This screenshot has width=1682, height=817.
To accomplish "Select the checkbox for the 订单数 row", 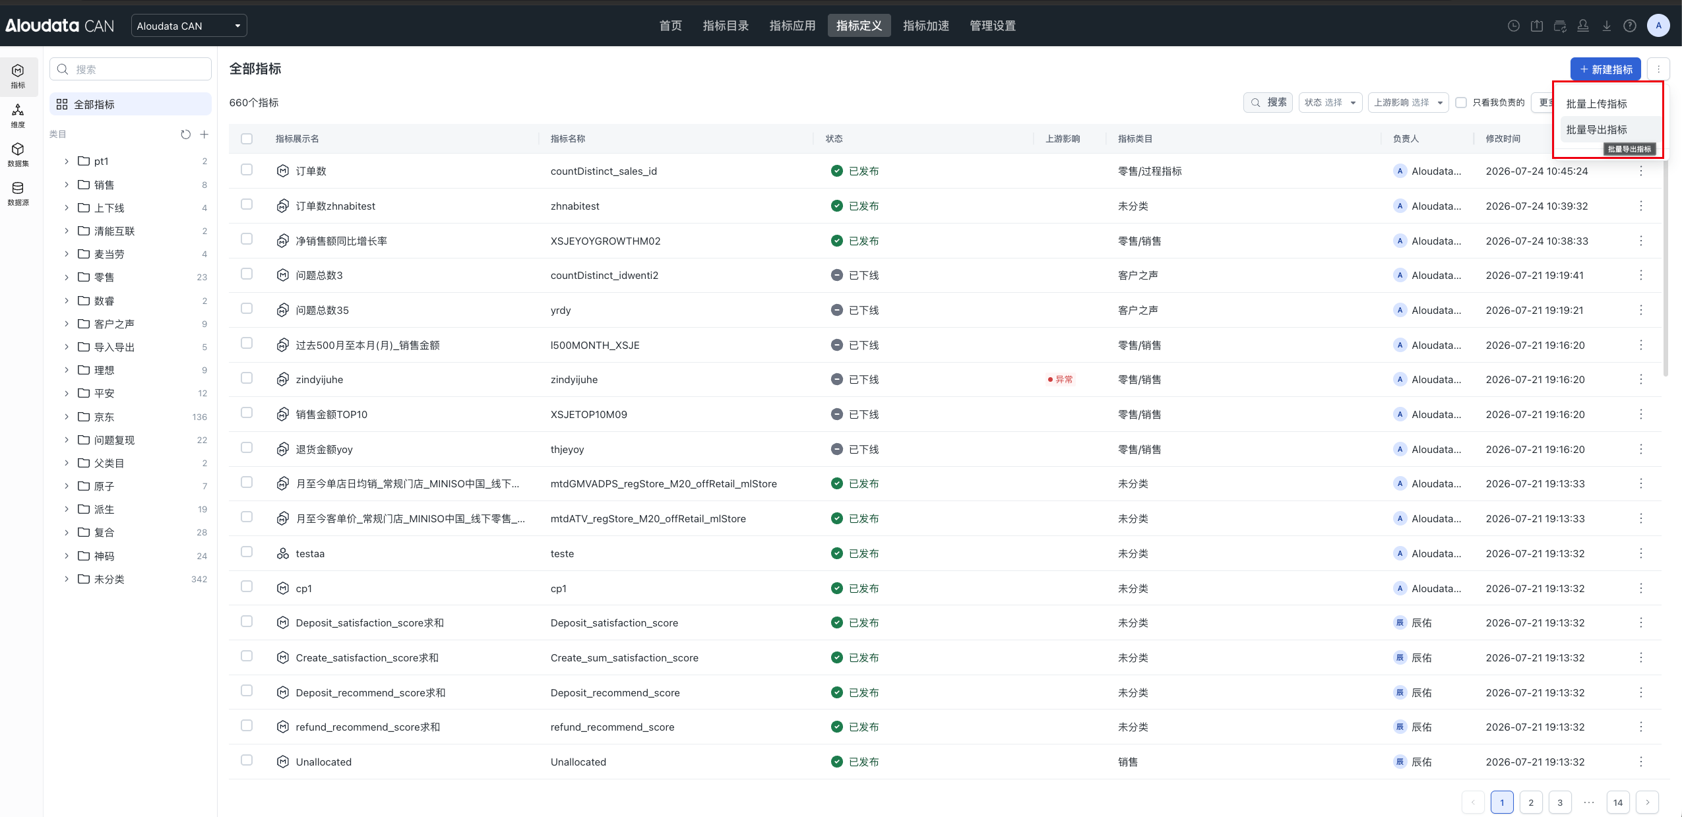I will tap(247, 169).
